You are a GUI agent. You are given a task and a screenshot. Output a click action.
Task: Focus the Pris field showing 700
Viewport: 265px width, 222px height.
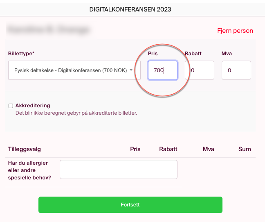(163, 70)
